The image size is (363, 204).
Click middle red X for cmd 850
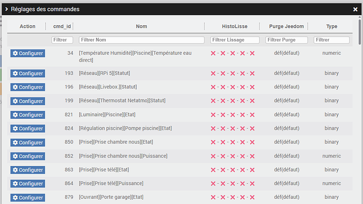[x=233, y=142]
